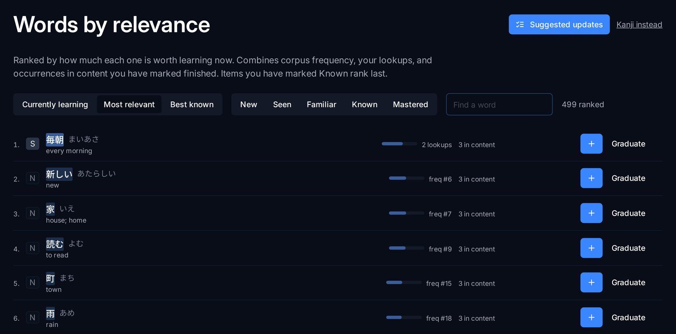Filter by Mastered status
676x334 pixels.
pyautogui.click(x=410, y=104)
